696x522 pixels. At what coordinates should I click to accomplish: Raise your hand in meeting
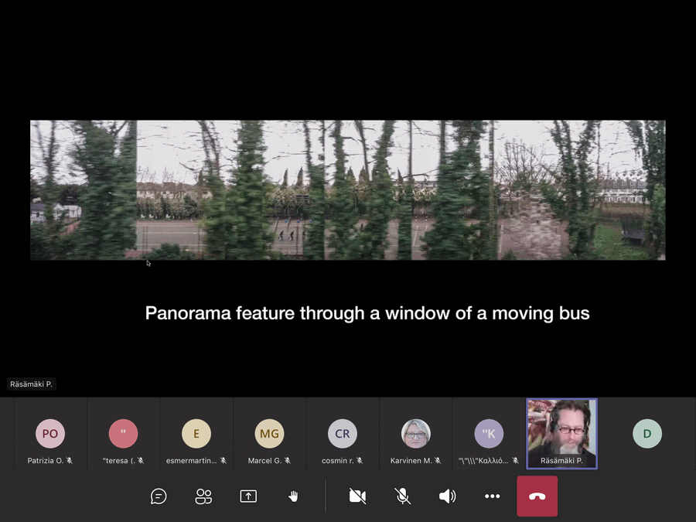click(x=293, y=496)
